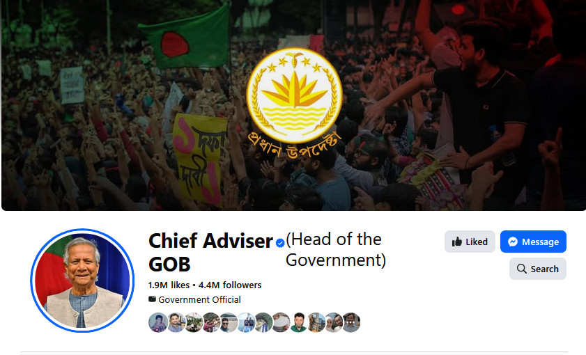Select follower avatar with bearded man in green
Image resolution: width=586 pixels, height=355 pixels.
point(299,322)
